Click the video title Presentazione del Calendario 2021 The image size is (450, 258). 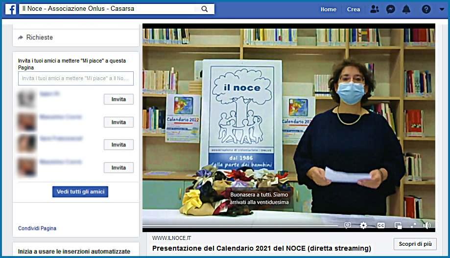pos(261,248)
